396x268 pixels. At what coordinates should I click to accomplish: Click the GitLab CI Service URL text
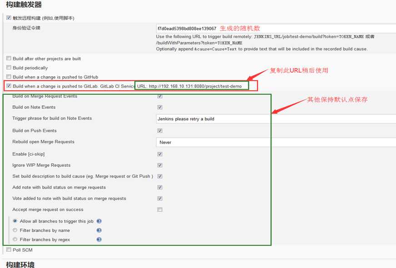pyautogui.click(x=189, y=86)
